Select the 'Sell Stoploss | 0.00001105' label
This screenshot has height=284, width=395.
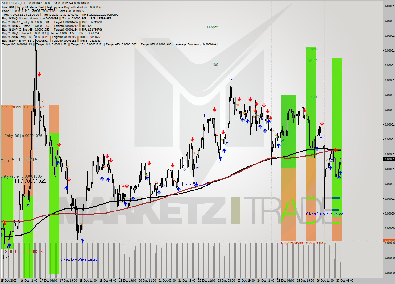tap(22, 107)
